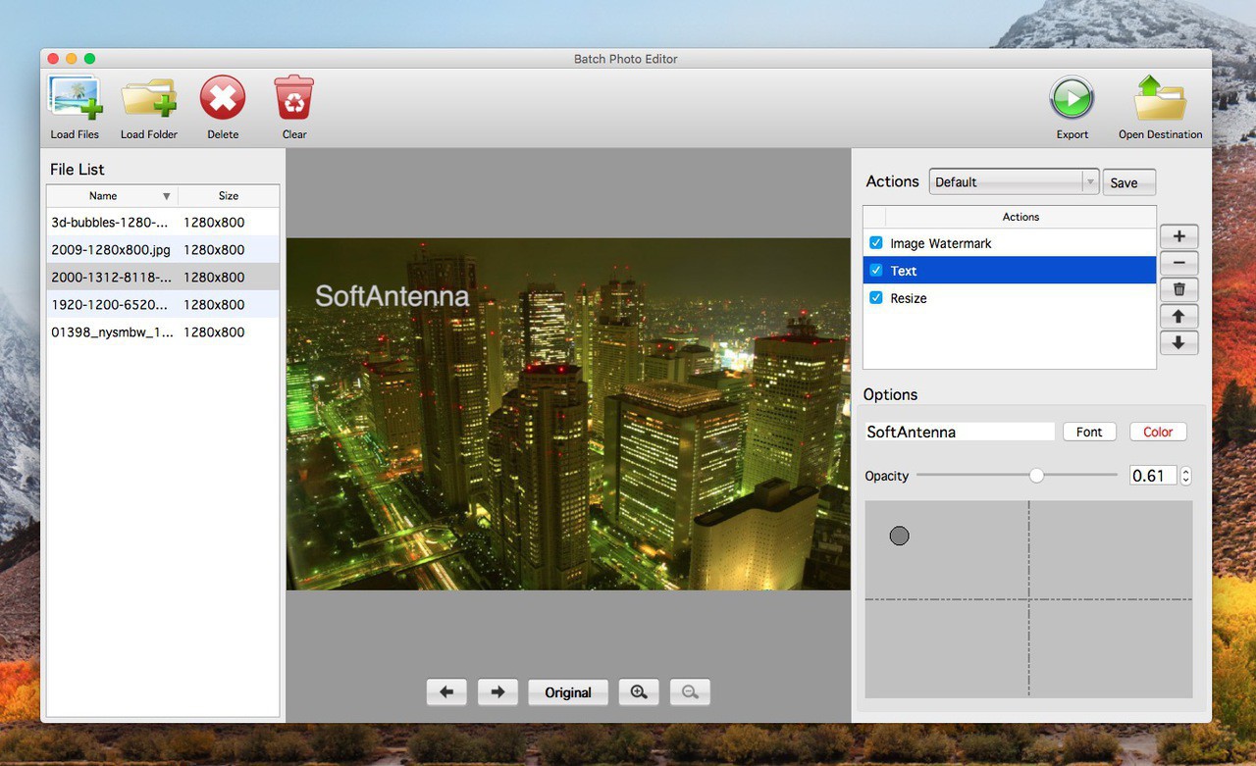This screenshot has height=766, width=1256.
Task: Uncheck the Text action checkbox
Action: coord(876,271)
